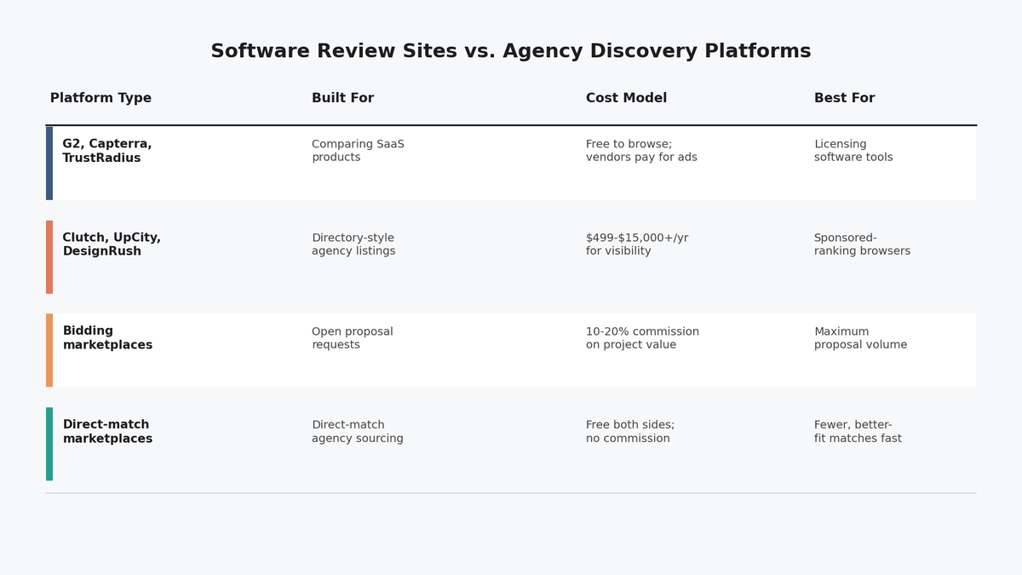Select the 'Built For' column header

click(342, 99)
